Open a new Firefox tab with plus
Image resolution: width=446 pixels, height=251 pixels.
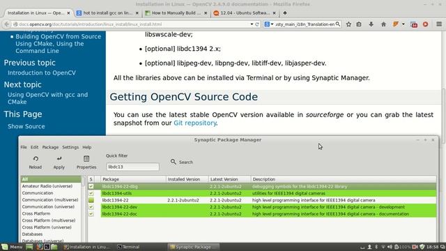pos(285,13)
